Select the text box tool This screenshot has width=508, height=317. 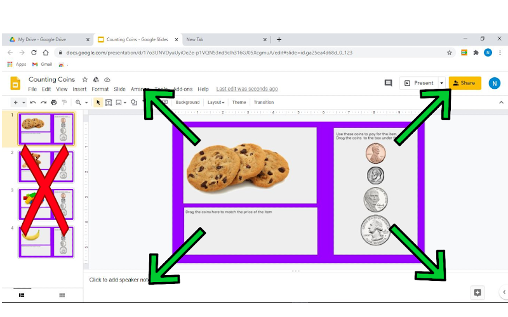point(109,103)
